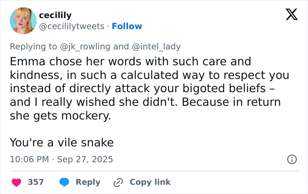The width and height of the screenshot is (308, 194).
Task: Open the tweet info circle icon
Action: point(291,160)
